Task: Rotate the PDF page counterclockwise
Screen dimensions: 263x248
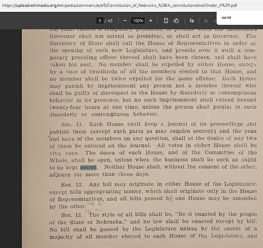Action: point(176,21)
